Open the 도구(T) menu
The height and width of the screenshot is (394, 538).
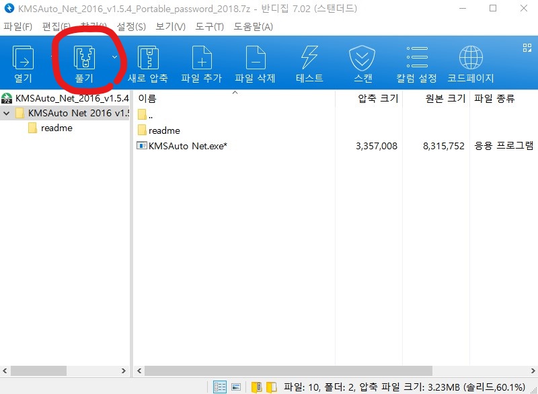point(209,27)
